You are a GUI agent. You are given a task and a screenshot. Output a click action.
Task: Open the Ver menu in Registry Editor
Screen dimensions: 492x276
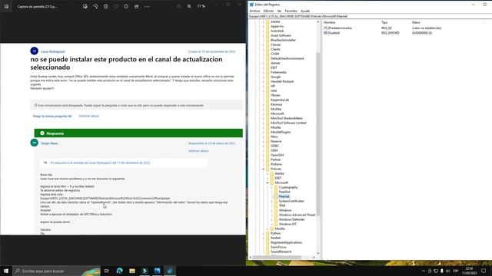tap(279, 11)
